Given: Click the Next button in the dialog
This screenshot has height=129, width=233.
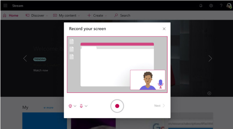Looking at the screenshot, I should coord(160,106).
